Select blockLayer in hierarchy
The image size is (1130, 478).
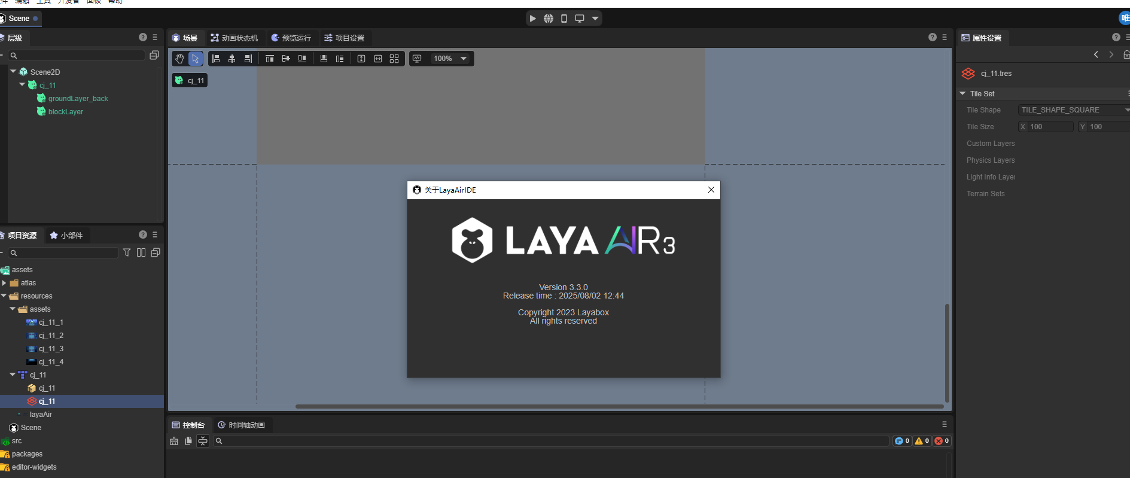coord(66,111)
